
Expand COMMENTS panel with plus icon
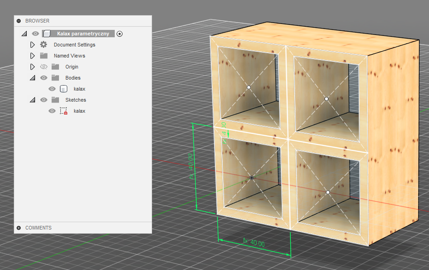pos(19,228)
